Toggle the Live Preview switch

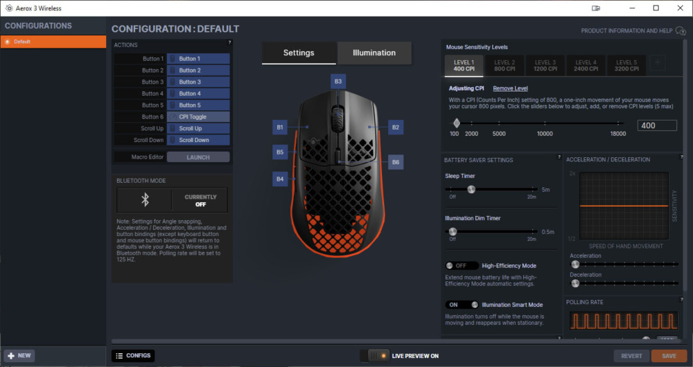pos(375,355)
